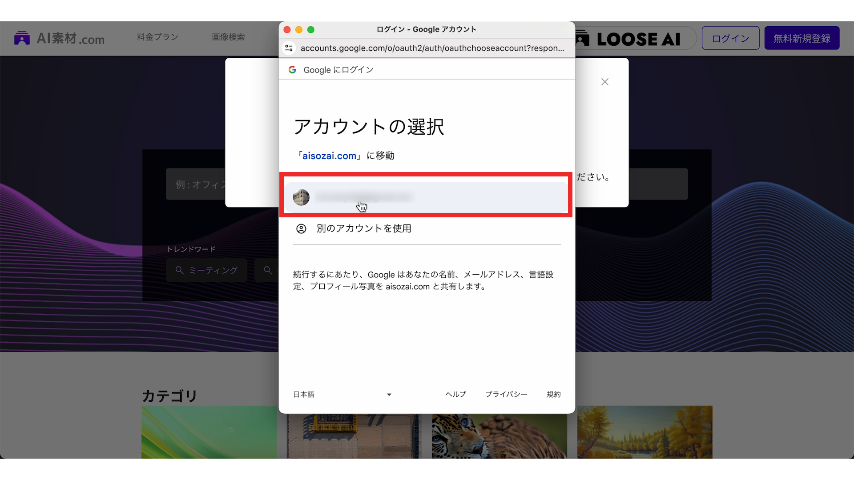Viewport: 854px width, 480px height.
Task: Click the LOOSE AI banner button
Action: pos(635,39)
